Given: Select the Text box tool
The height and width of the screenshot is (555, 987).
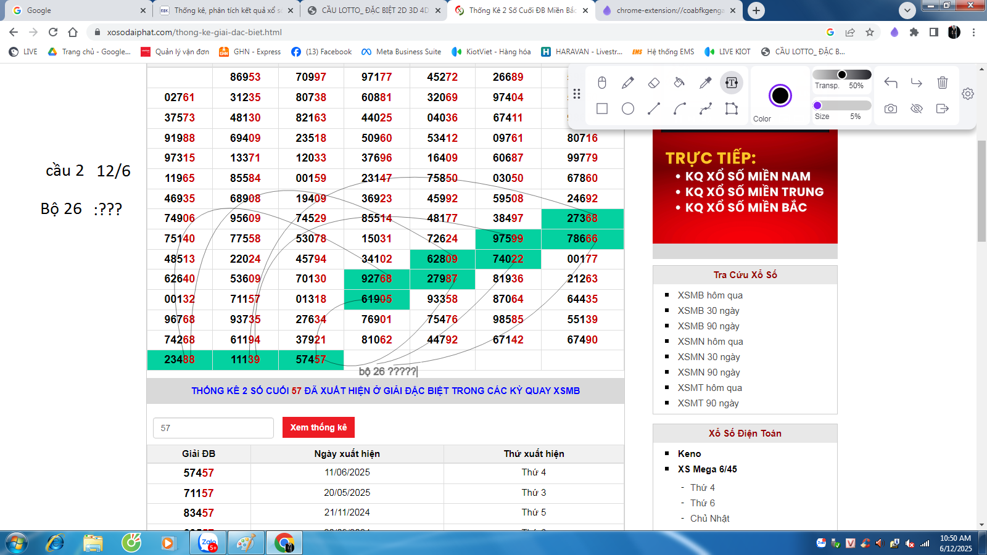Looking at the screenshot, I should click(x=732, y=83).
